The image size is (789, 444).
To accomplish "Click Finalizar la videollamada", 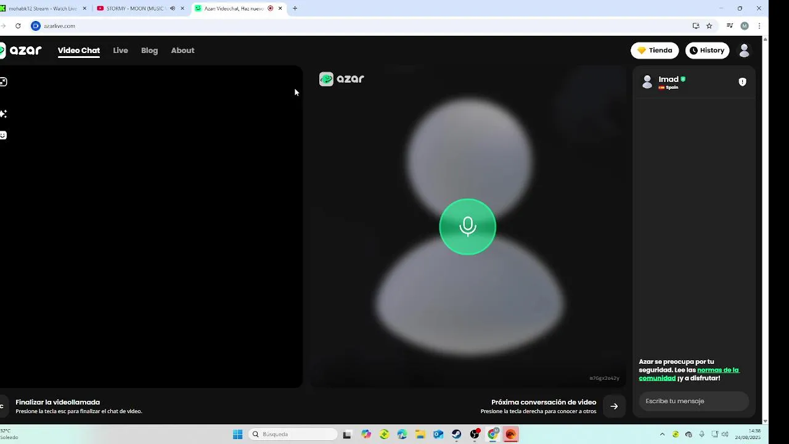I will tap(57, 402).
